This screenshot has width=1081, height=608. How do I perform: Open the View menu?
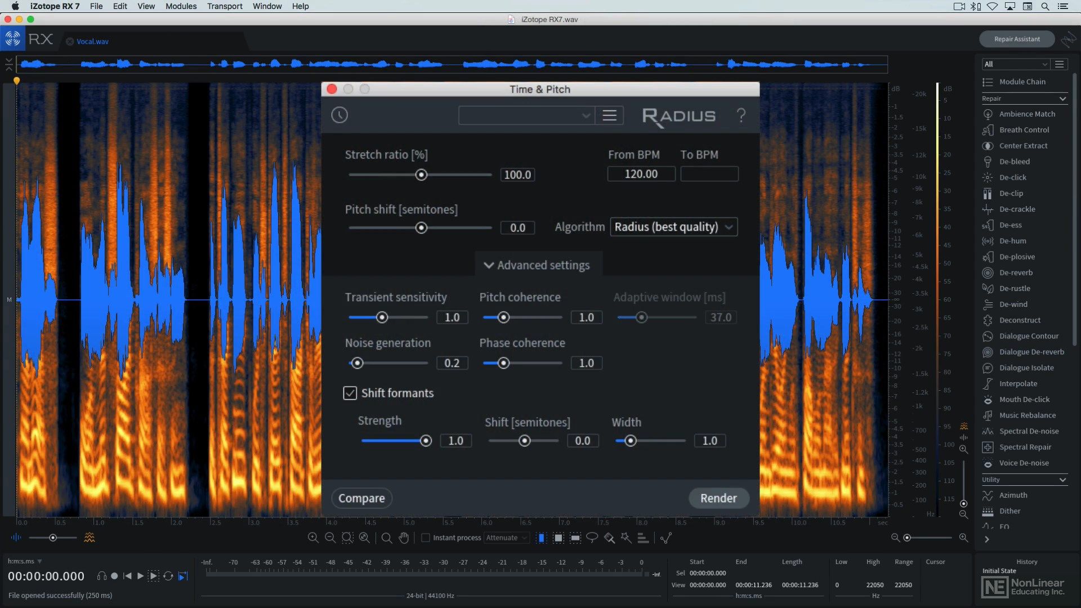146,6
